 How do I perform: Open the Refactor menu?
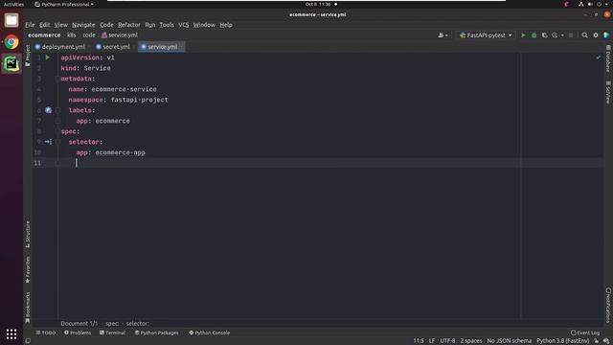coord(129,25)
